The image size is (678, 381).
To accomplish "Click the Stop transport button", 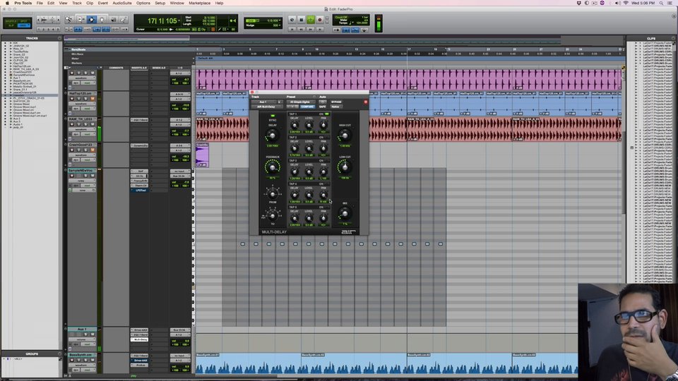I will (x=302, y=20).
